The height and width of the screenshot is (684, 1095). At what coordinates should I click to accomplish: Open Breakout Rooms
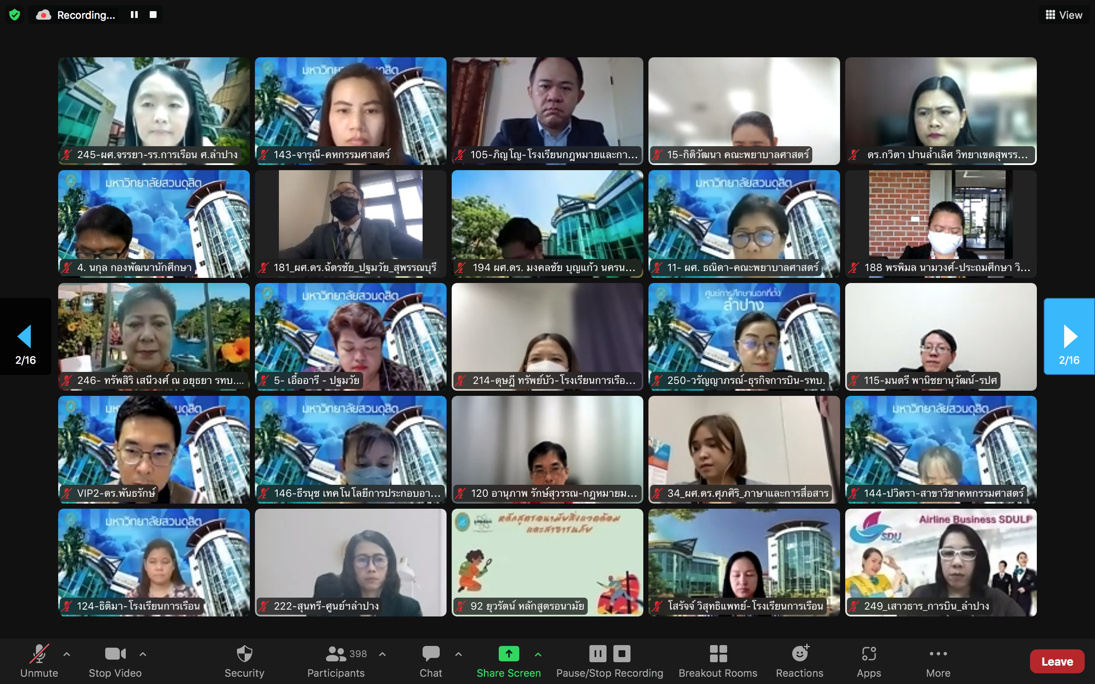pyautogui.click(x=718, y=660)
